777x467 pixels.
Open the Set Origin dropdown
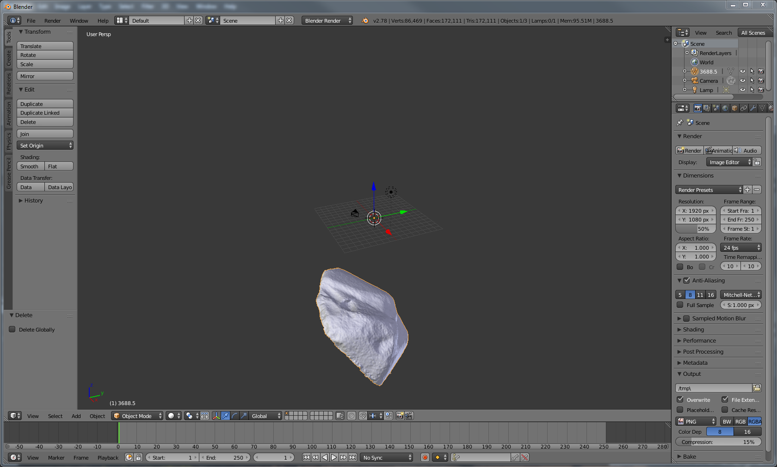click(45, 146)
